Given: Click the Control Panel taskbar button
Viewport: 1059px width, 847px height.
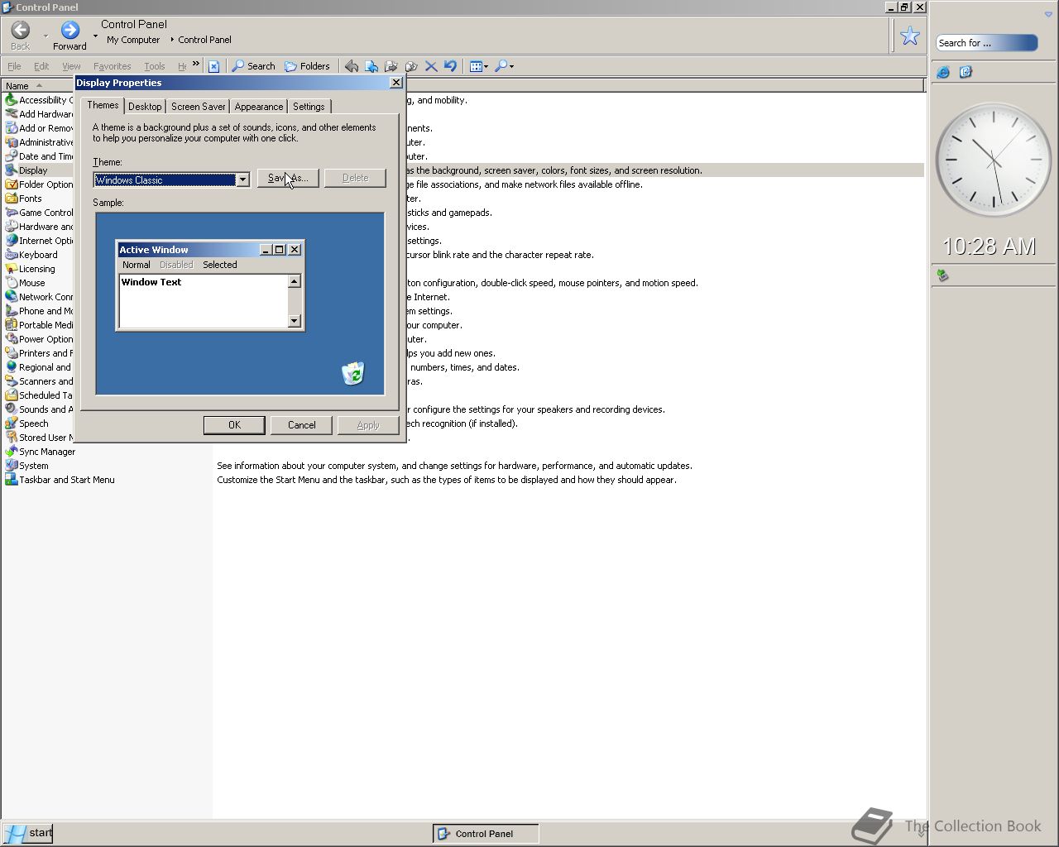Looking at the screenshot, I should point(486,834).
